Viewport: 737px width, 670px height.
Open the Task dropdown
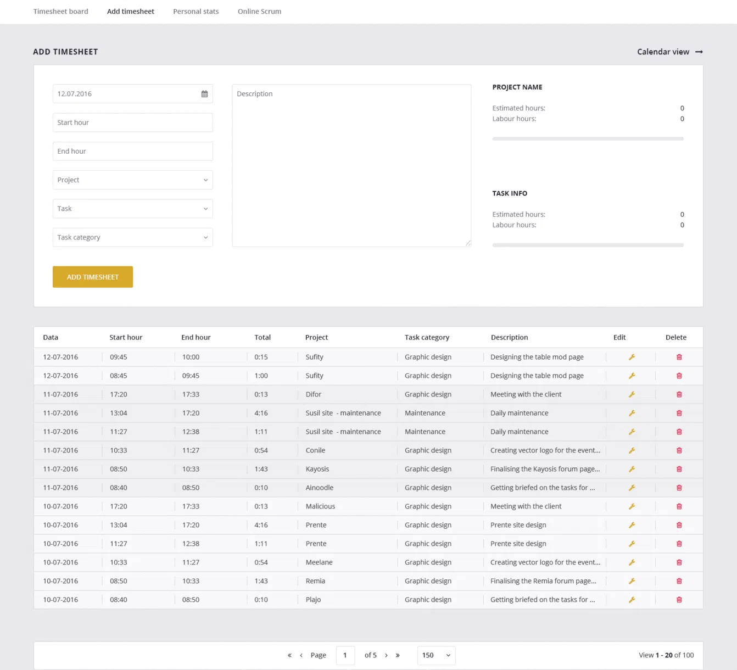pyautogui.click(x=133, y=209)
